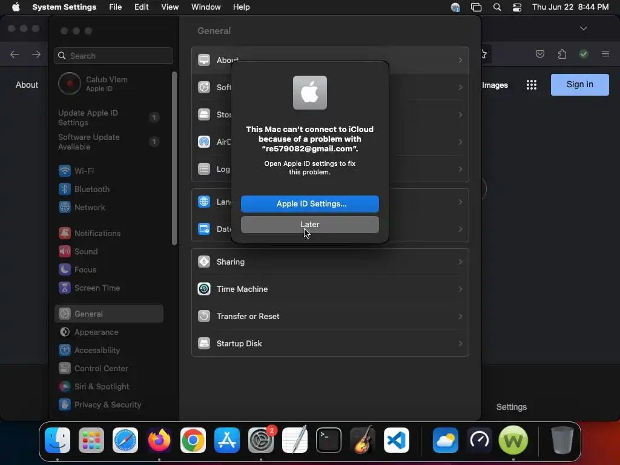The width and height of the screenshot is (620, 465).
Task: Open Google apps grid in browser window
Action: tap(532, 85)
